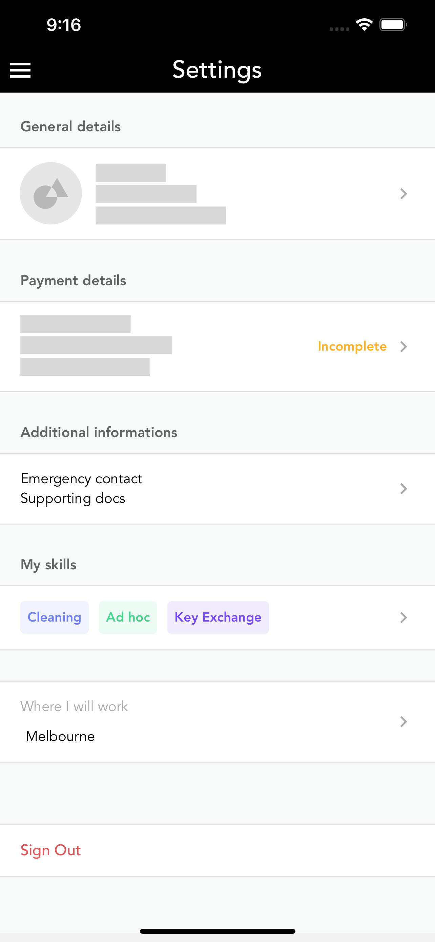
Task: Tap the Melbourne work location
Action: pyautogui.click(x=60, y=736)
